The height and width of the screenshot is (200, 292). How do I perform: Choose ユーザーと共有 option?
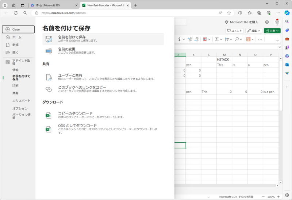tap(103, 77)
